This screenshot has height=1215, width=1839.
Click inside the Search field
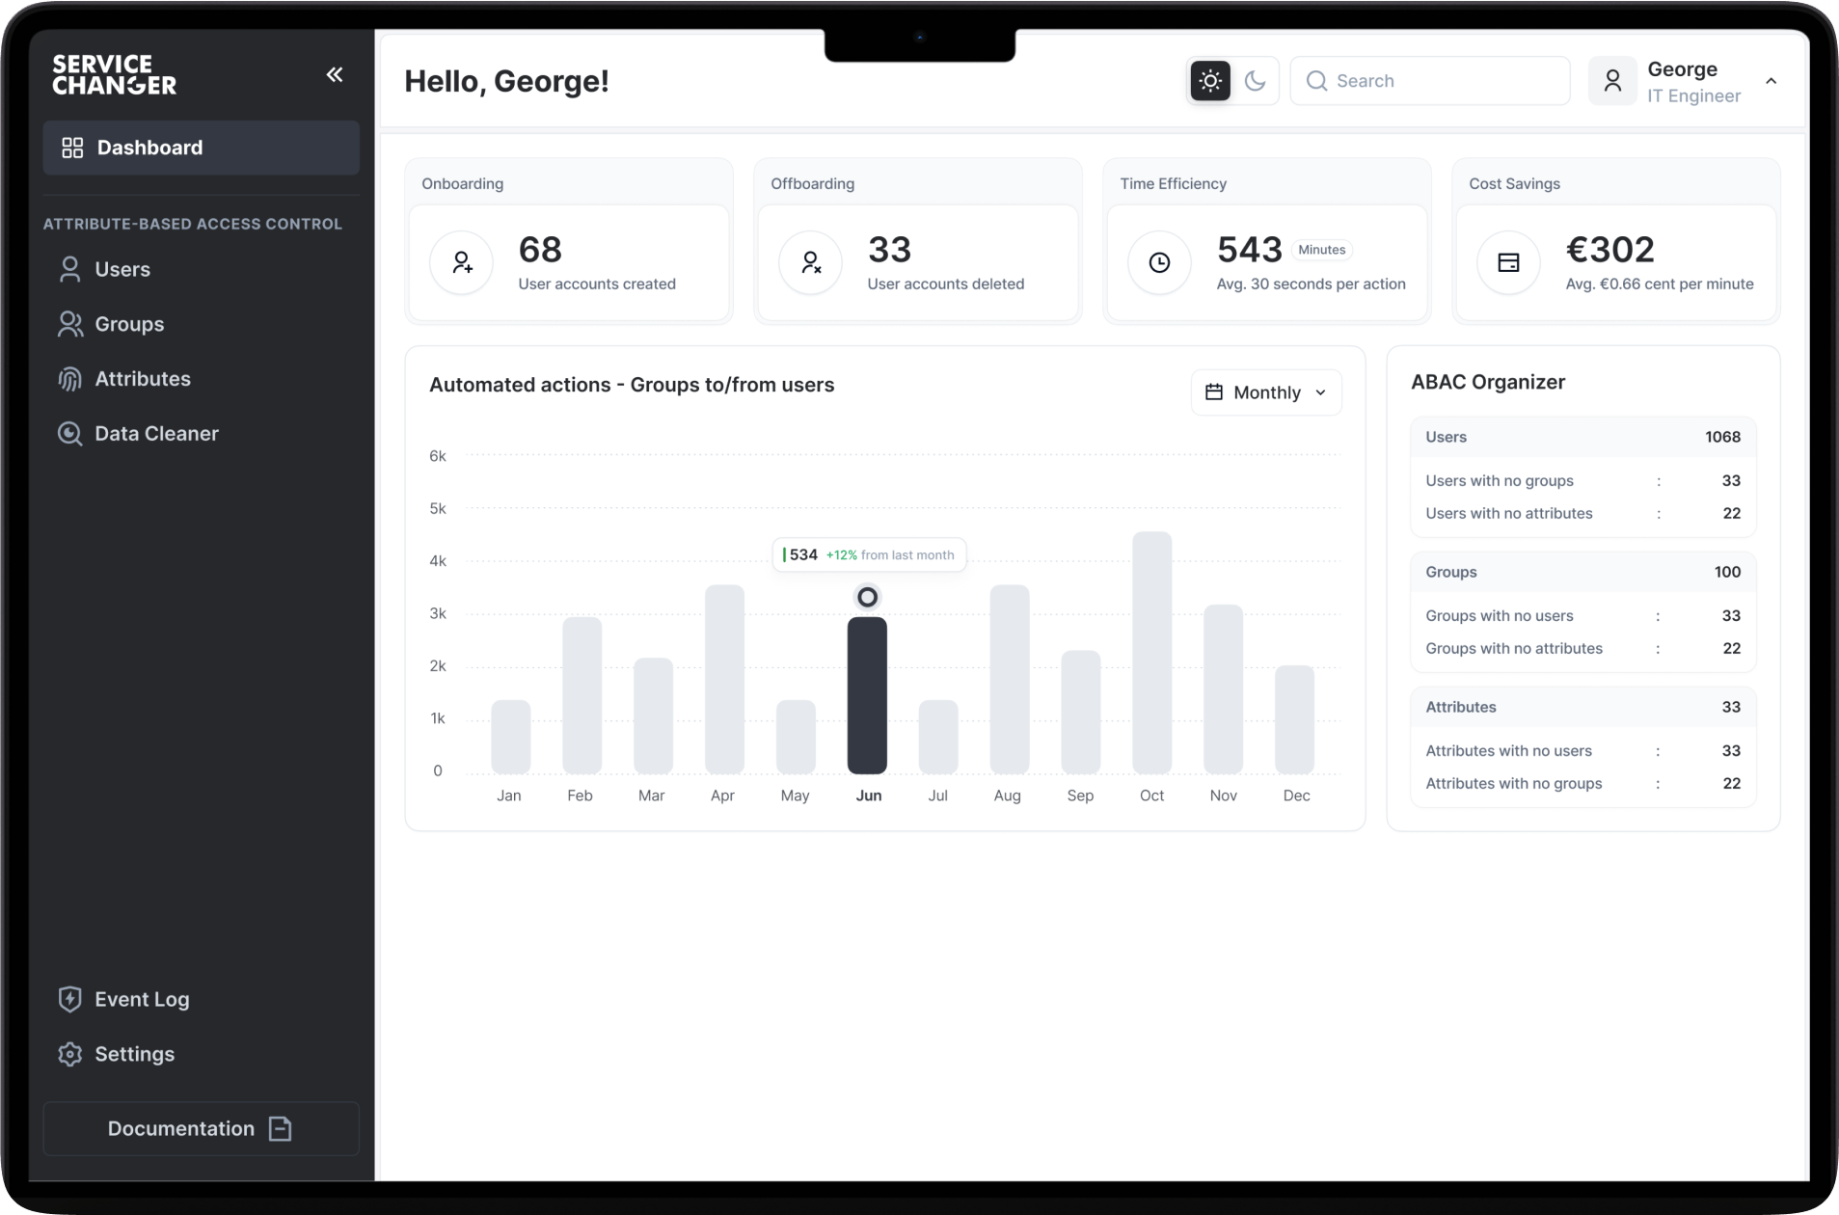[x=1429, y=80]
